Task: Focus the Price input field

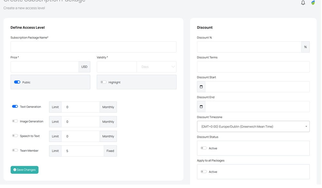Action: click(x=45, y=67)
